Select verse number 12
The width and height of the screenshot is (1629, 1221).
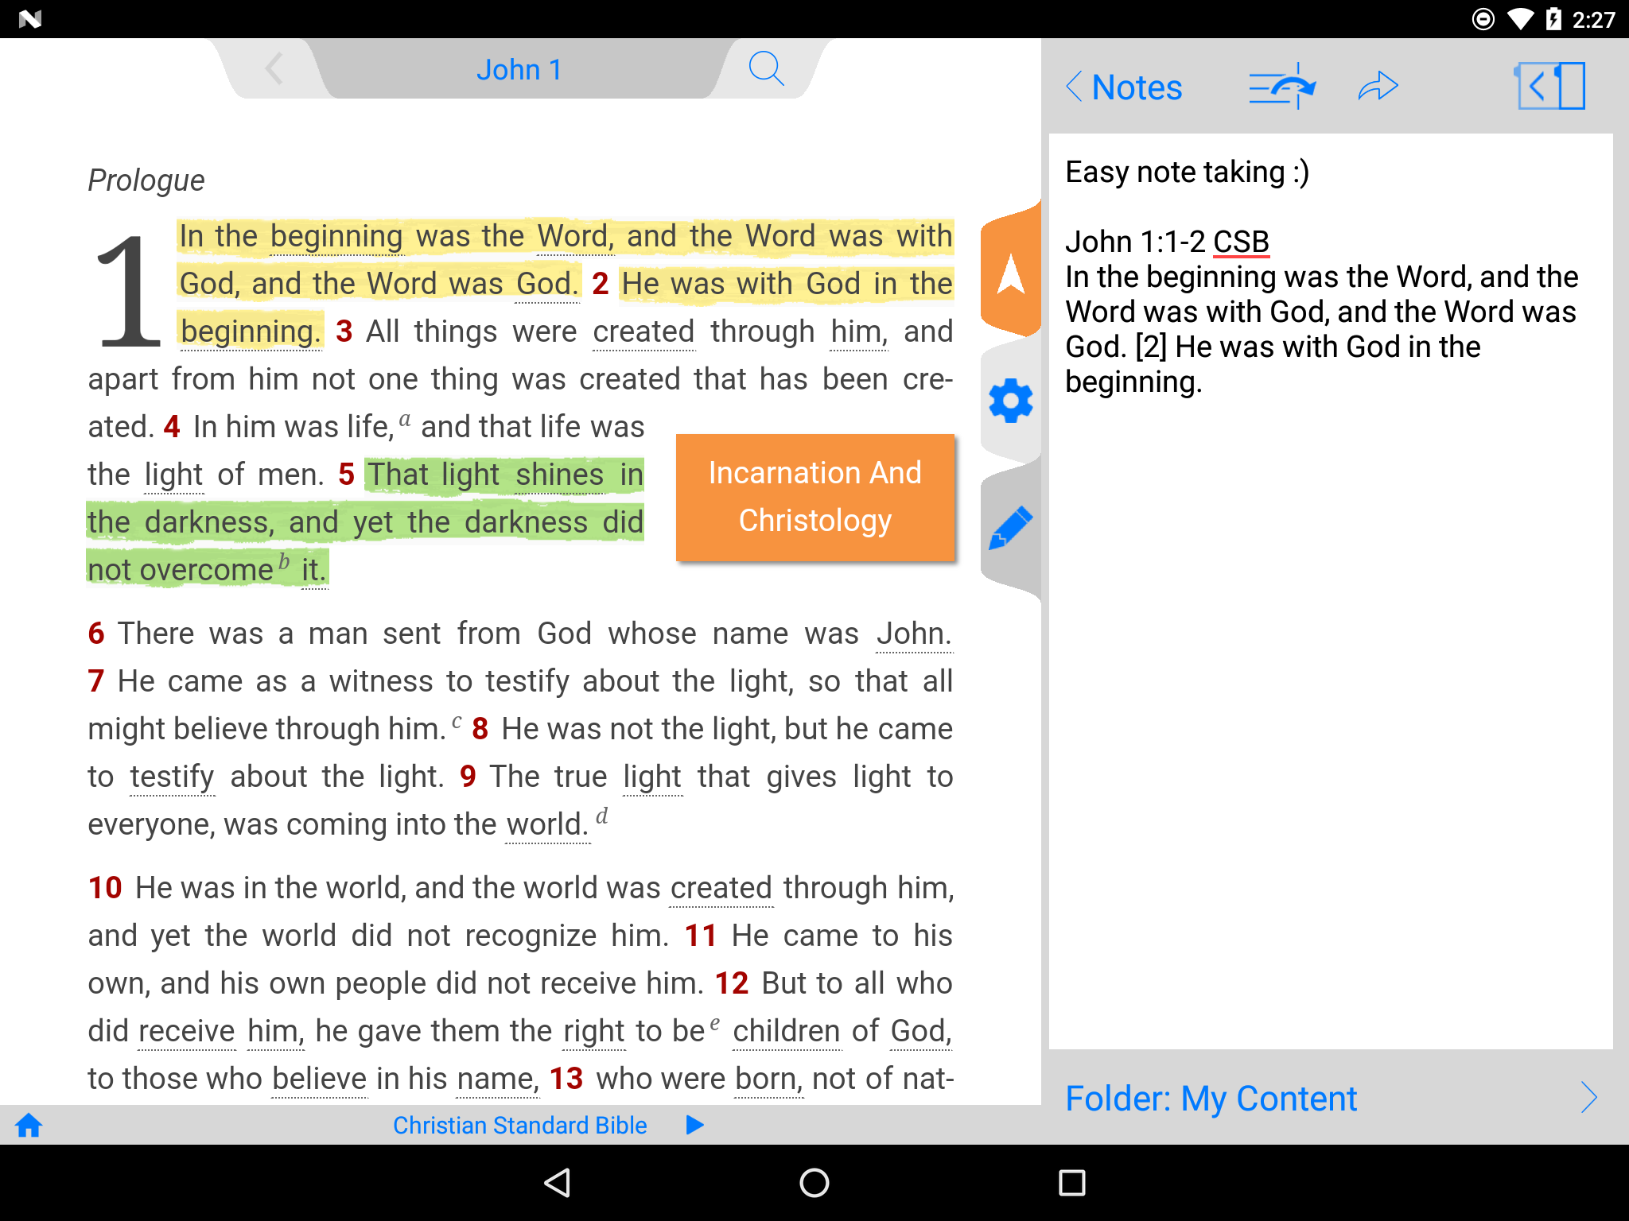[x=732, y=983]
